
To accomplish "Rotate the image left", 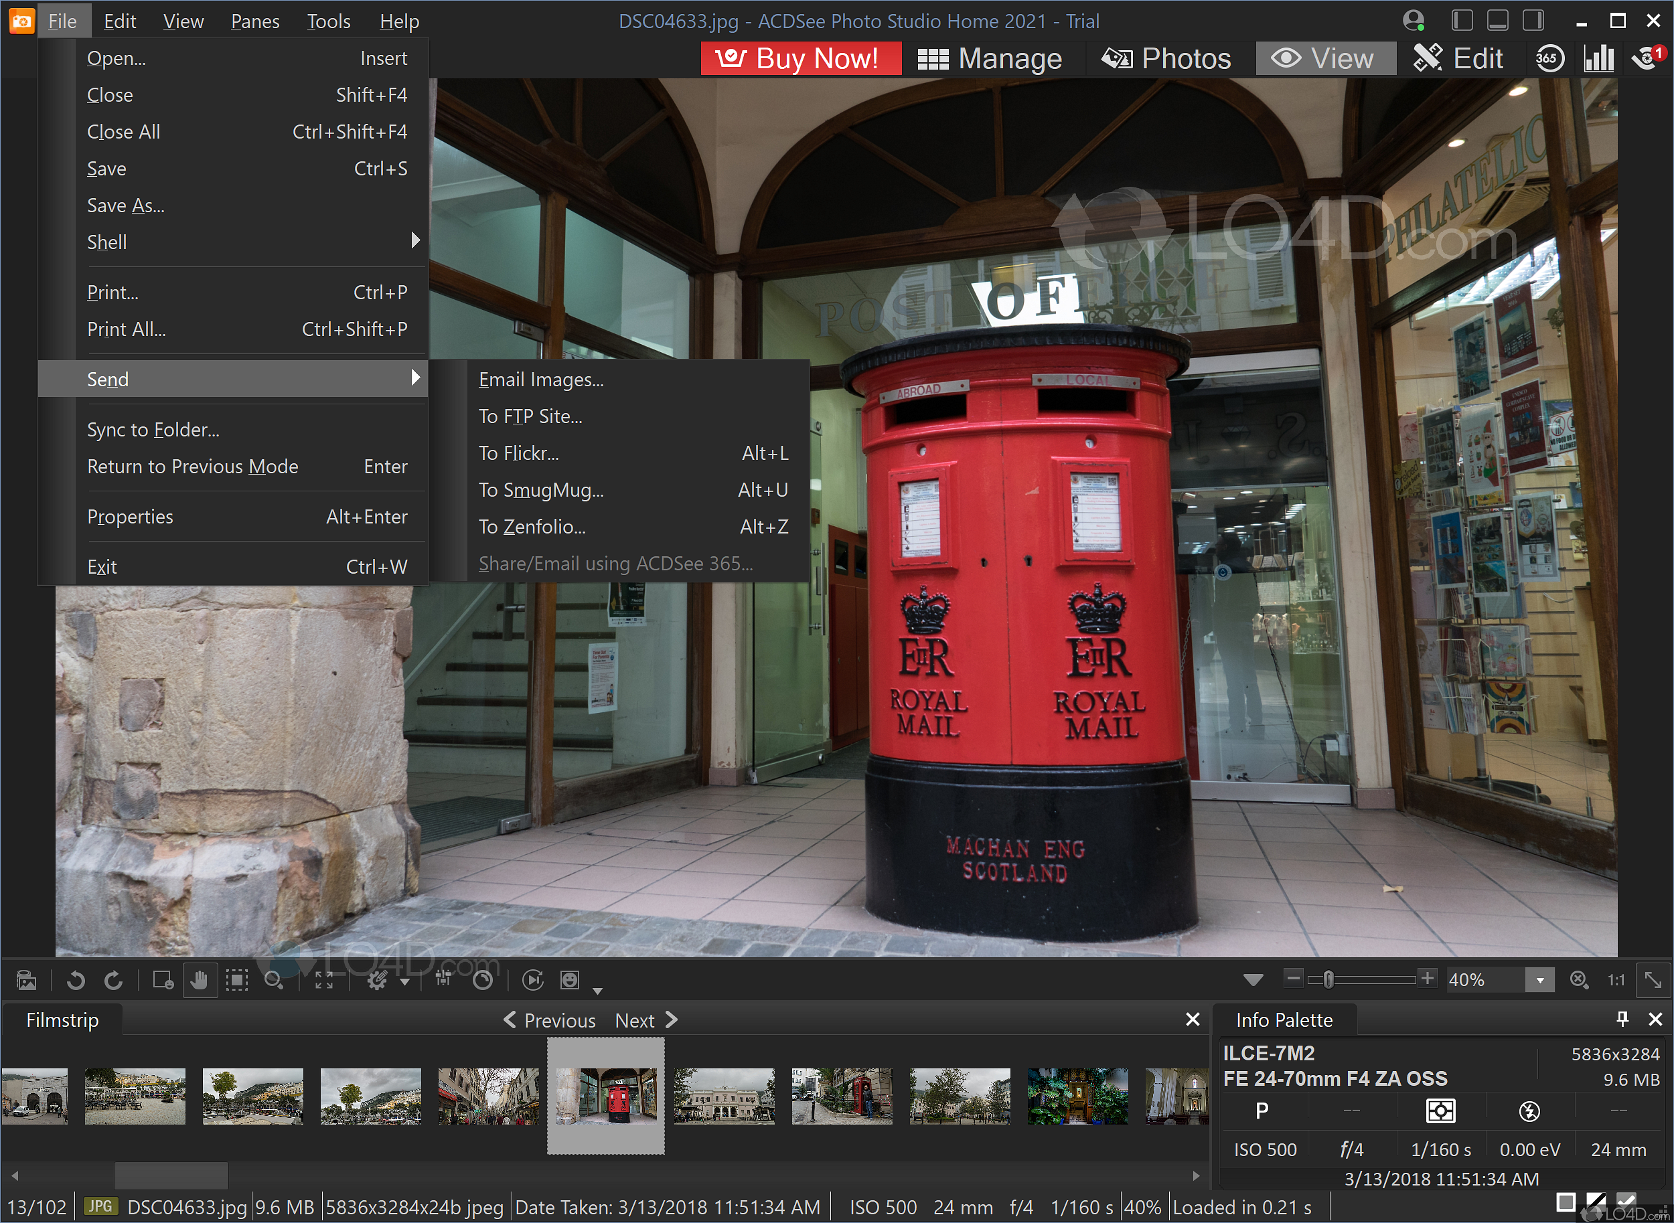I will (76, 980).
